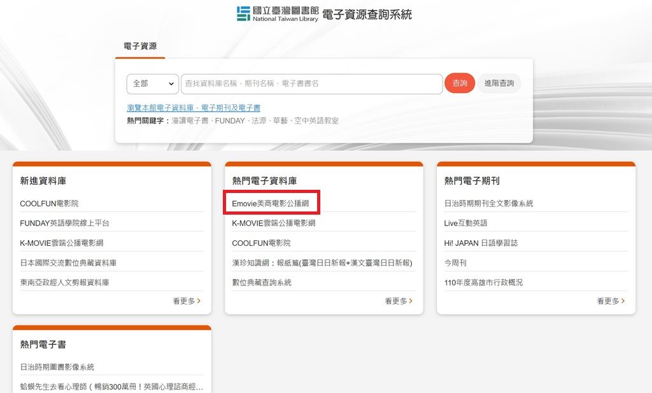Open FUNDAY英語學院線上平台 link
The width and height of the screenshot is (652, 393).
(x=64, y=223)
